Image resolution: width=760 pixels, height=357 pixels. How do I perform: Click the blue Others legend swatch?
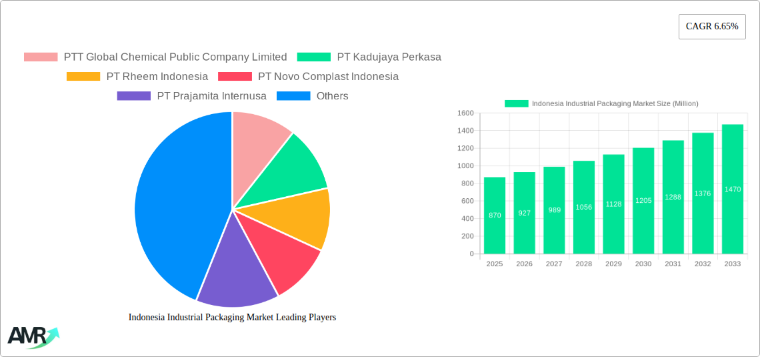[x=293, y=96]
